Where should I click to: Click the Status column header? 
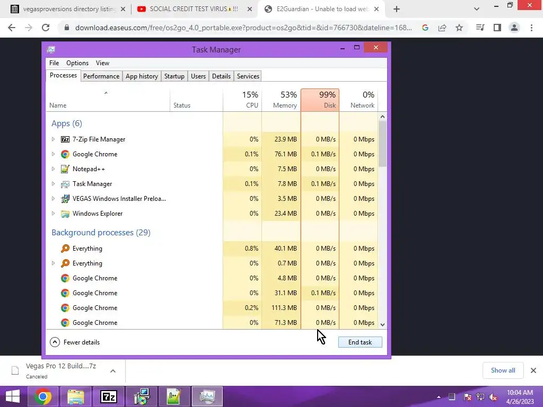click(196, 100)
